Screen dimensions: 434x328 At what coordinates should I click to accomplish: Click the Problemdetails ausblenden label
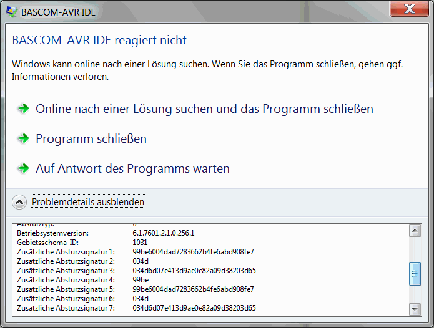[x=88, y=201]
